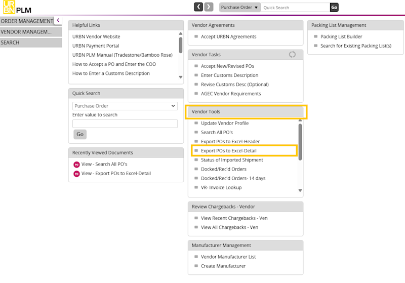Click Revise Customs Desc (Optional)
Viewport: 405px width, 283px height.
[235, 85]
